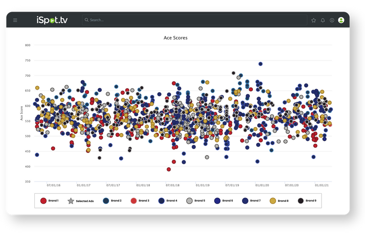Toggle Brand 2 series visibility
Screen dimensions: 365x240
tap(106, 201)
